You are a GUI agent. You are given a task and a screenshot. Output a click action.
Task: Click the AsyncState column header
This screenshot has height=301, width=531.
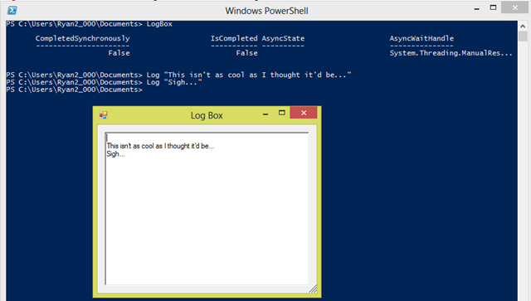[x=283, y=38]
